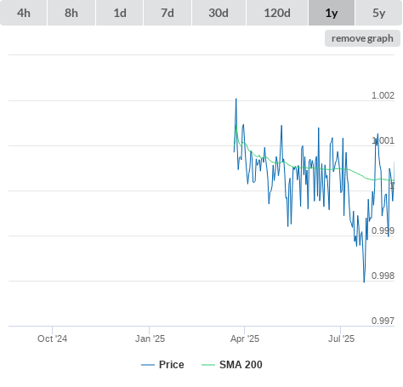Click the green SMA 200 legend swatch
Image resolution: width=403 pixels, height=387 pixels.
[208, 365]
